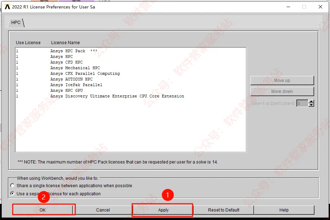Viewport: 330px width, 220px height.
Task: Maximize the License Preferences window
Action: click(x=304, y=7)
